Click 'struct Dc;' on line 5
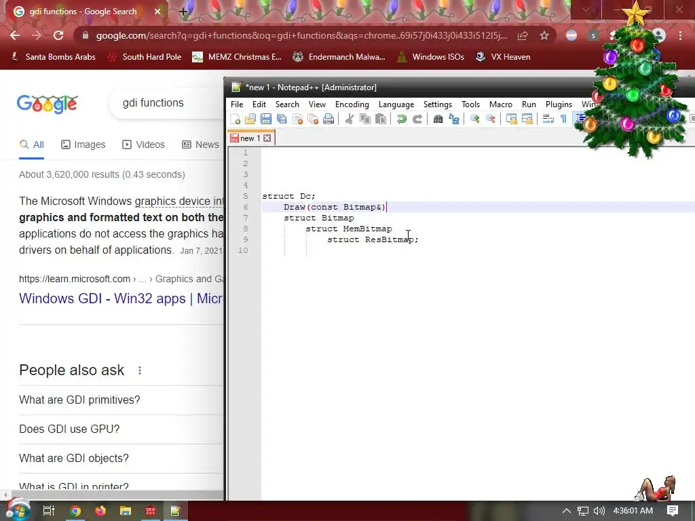 (x=288, y=196)
